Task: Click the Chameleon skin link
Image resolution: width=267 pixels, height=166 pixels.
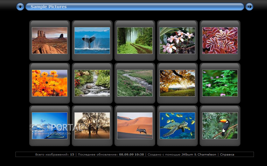Action: [207, 154]
